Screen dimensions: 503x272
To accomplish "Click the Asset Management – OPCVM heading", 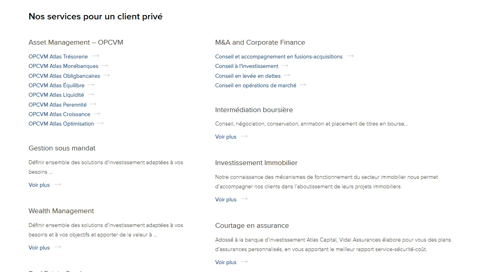I will tap(76, 42).
